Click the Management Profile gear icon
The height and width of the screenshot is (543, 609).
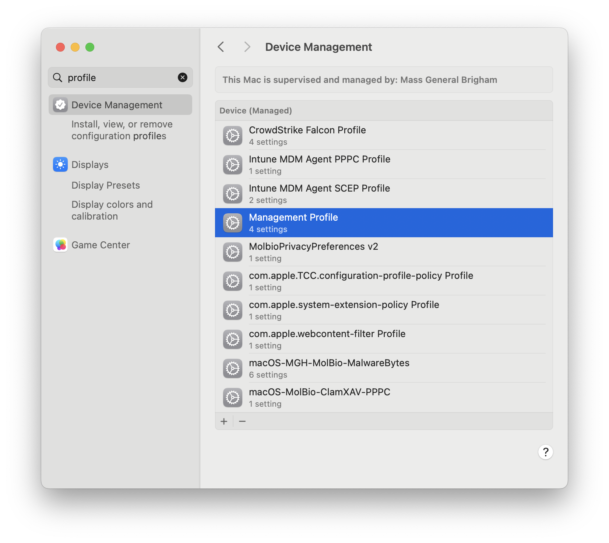click(x=232, y=223)
